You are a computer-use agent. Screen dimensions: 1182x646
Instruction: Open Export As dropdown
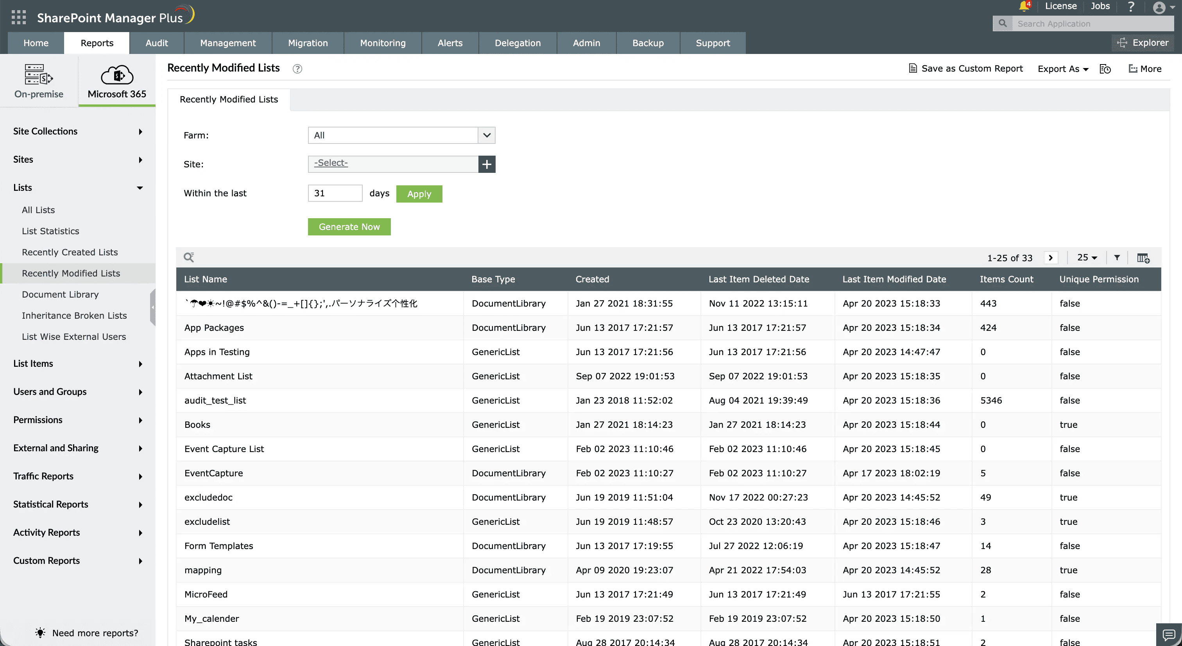coord(1063,69)
